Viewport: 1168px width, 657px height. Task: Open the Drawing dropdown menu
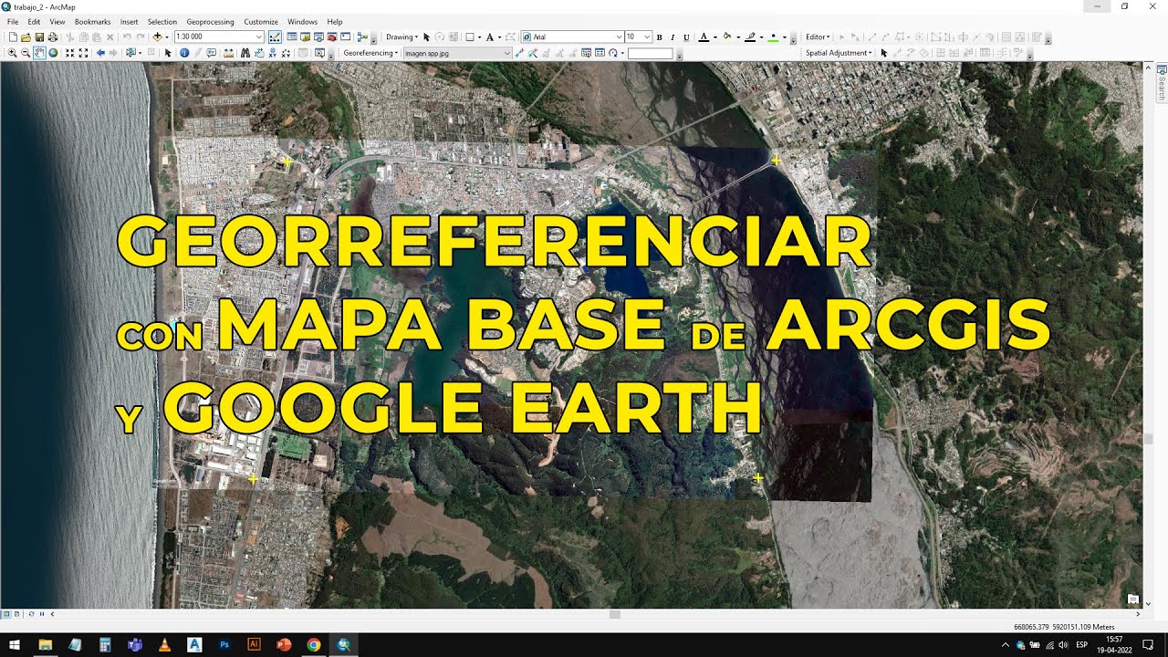click(401, 36)
